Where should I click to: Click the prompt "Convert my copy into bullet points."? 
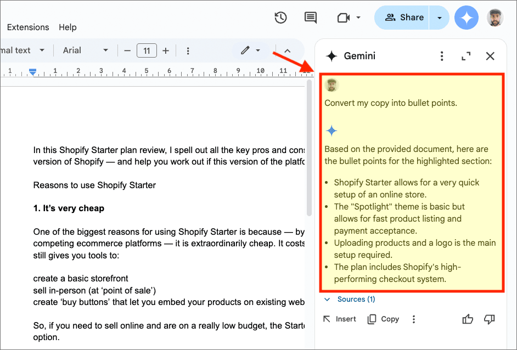point(391,103)
